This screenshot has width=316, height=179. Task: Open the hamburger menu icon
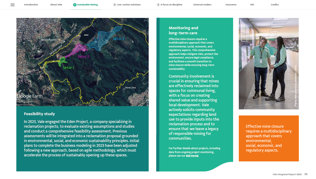pyautogui.click(x=12, y=5)
